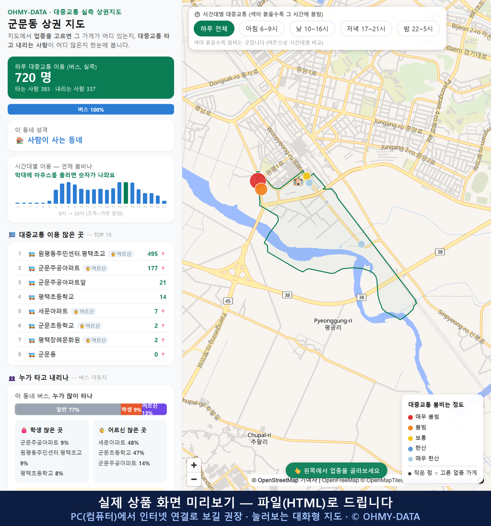Click the green 720 명 daily usage card
Screen dimensions: 491x526
pos(91,78)
